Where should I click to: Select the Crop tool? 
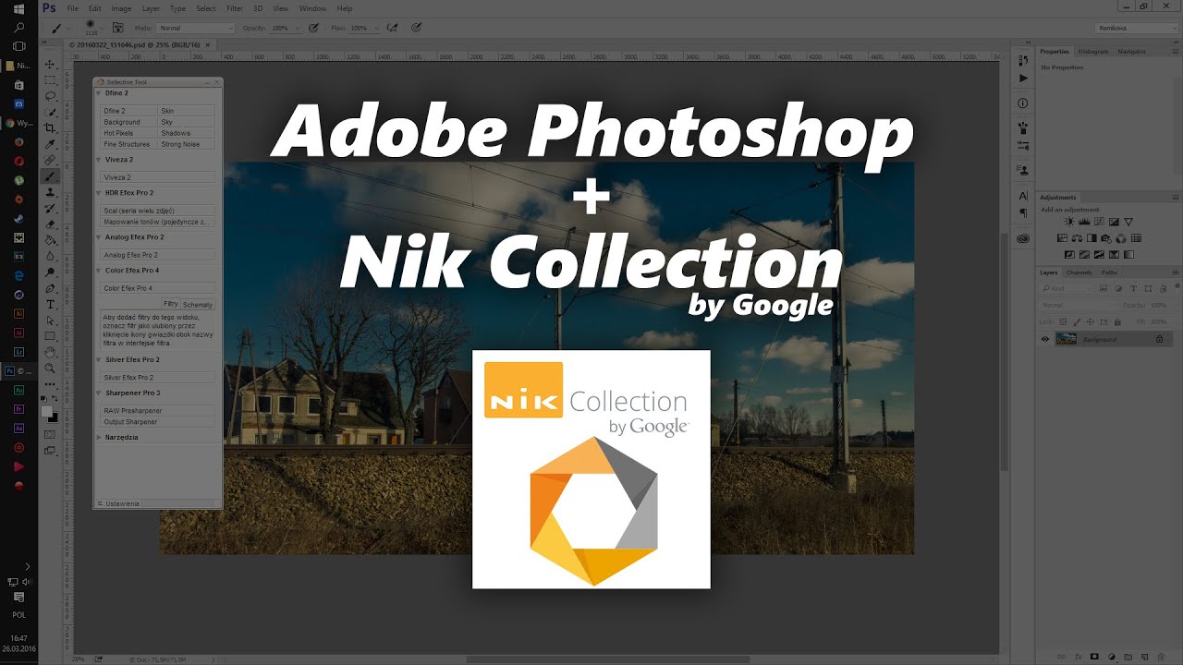[51, 128]
